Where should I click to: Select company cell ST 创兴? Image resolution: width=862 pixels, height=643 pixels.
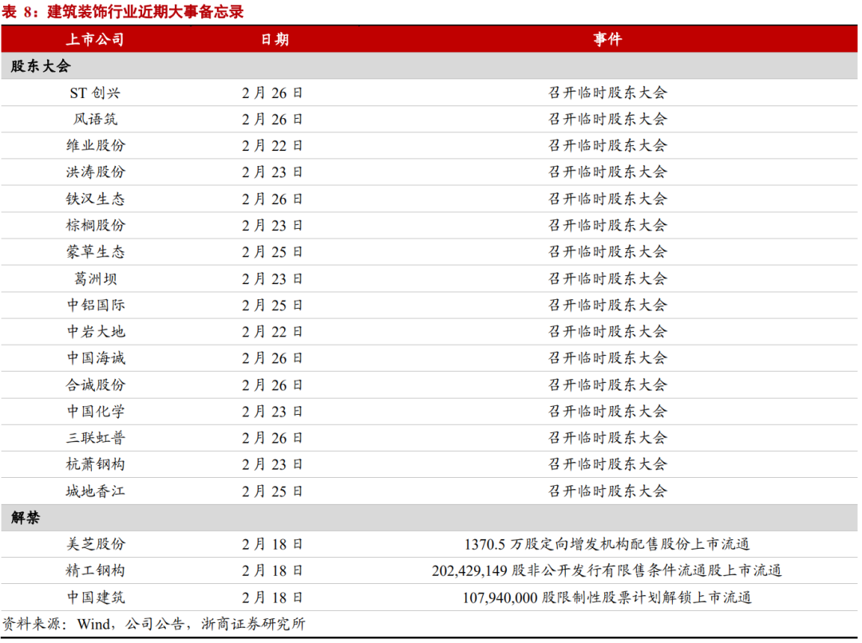point(95,93)
